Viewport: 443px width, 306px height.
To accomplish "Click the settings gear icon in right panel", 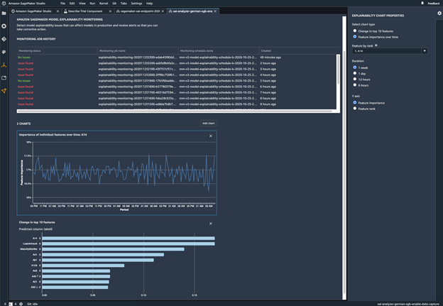I will point(439,13).
